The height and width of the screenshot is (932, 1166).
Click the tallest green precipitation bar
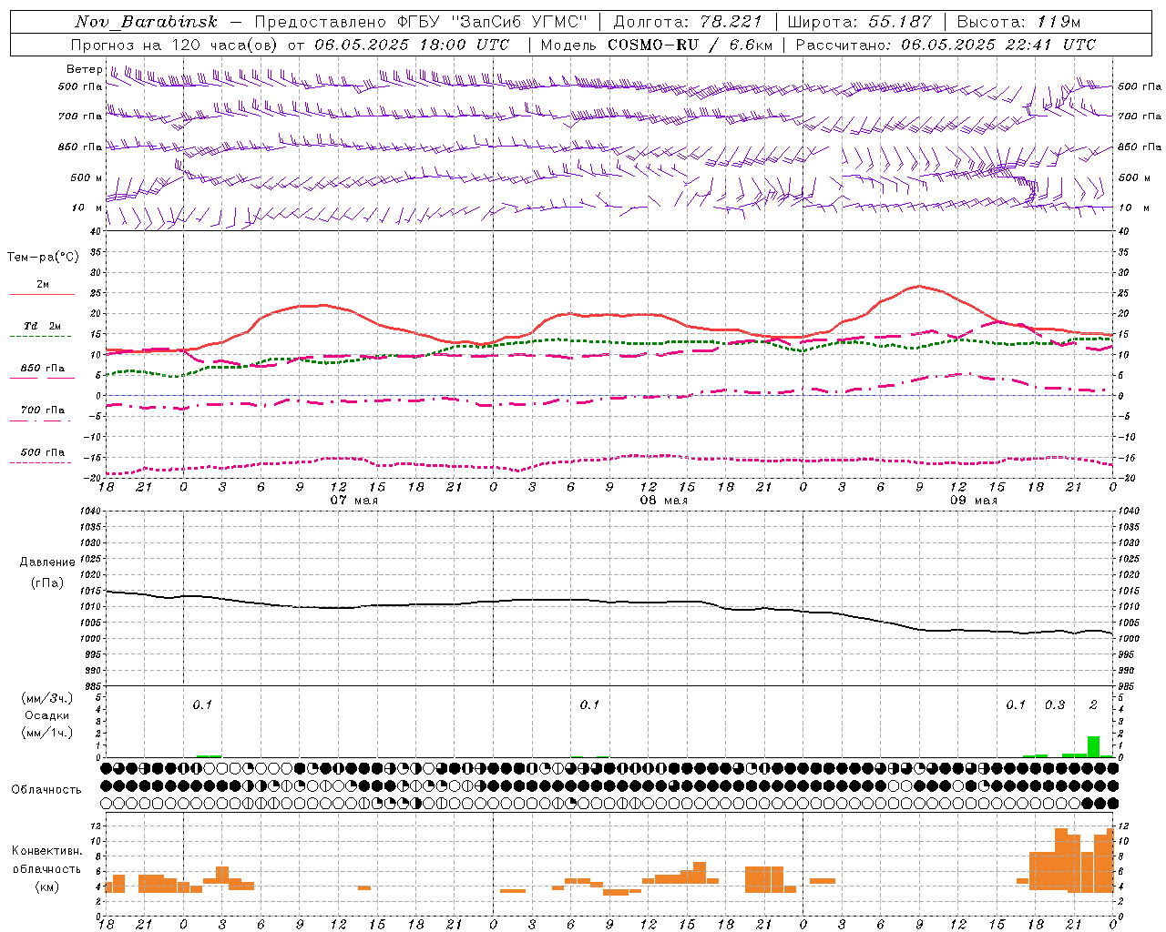(x=1093, y=746)
